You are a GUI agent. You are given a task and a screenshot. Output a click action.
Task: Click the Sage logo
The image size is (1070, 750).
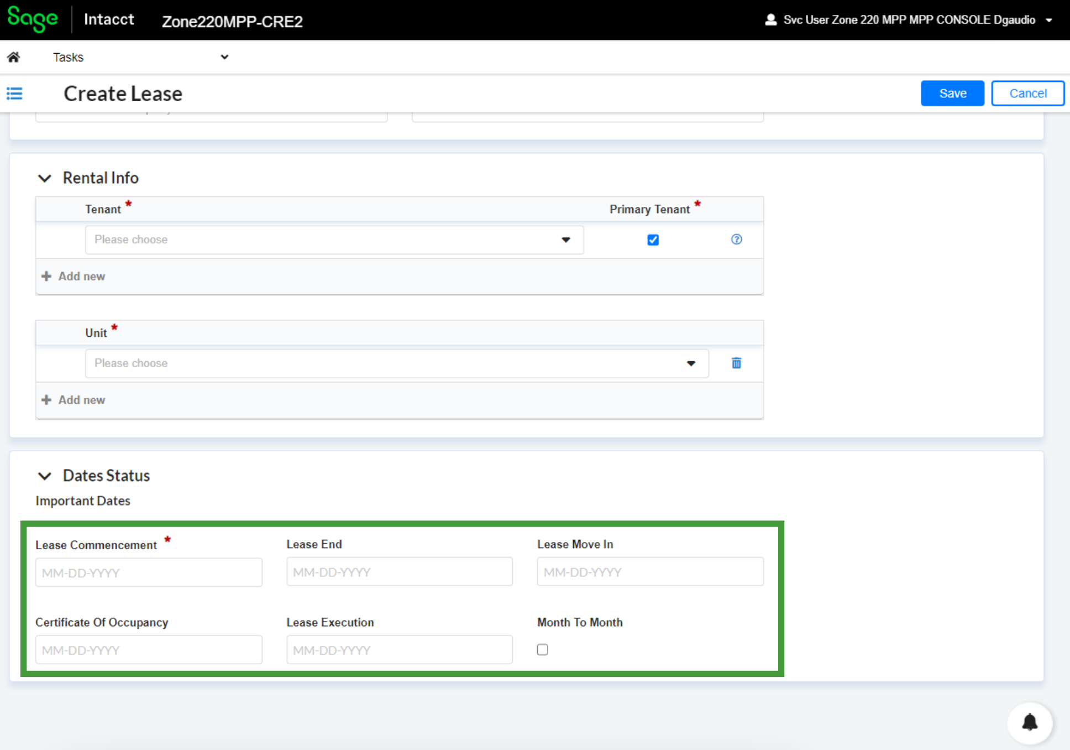pyautogui.click(x=33, y=19)
